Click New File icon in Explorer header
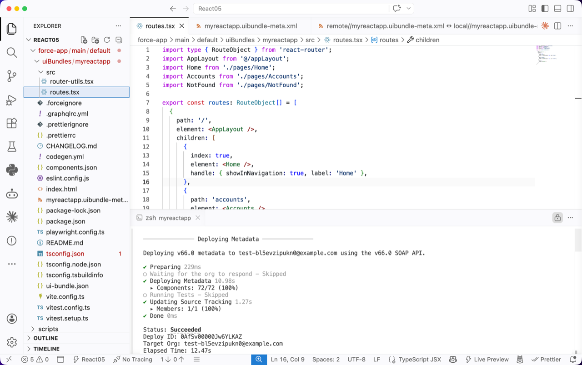 tap(84, 40)
